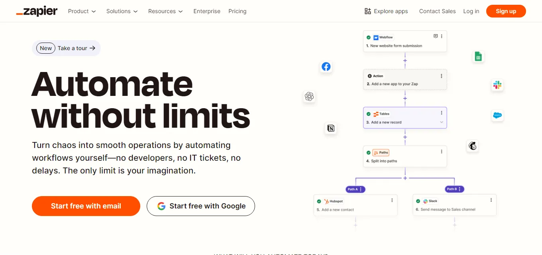This screenshot has width=542, height=255.
Task: Expand chevron on Tables step card
Action: (x=442, y=122)
